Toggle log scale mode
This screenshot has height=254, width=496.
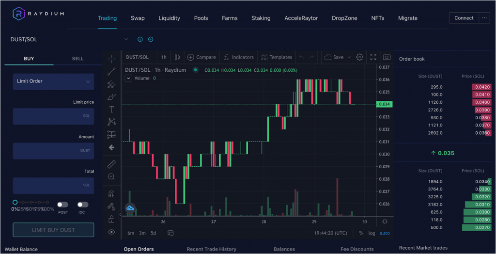372,233
